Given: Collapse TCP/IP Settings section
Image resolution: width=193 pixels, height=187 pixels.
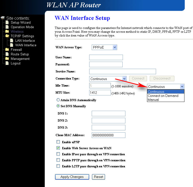Looking at the screenshot, I should point(22,36).
